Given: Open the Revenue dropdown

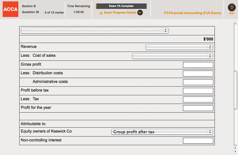Looking at the screenshot, I should click(x=179, y=47).
